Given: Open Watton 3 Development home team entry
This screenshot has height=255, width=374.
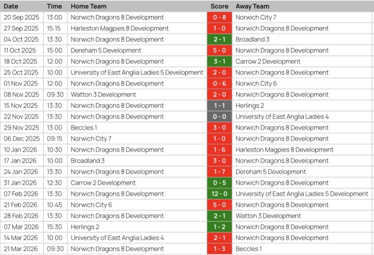Looking at the screenshot, I should coord(103,94).
